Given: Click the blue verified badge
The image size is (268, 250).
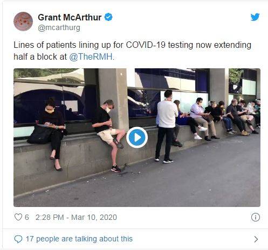Looking at the screenshot, I should tap(108, 17).
